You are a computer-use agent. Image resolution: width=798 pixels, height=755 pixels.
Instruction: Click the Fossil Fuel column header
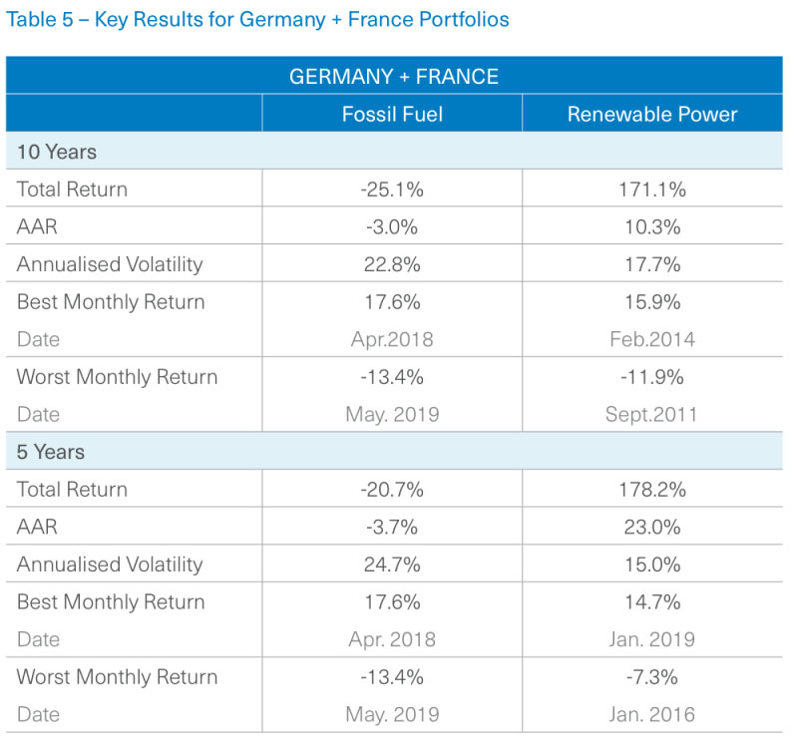(392, 114)
